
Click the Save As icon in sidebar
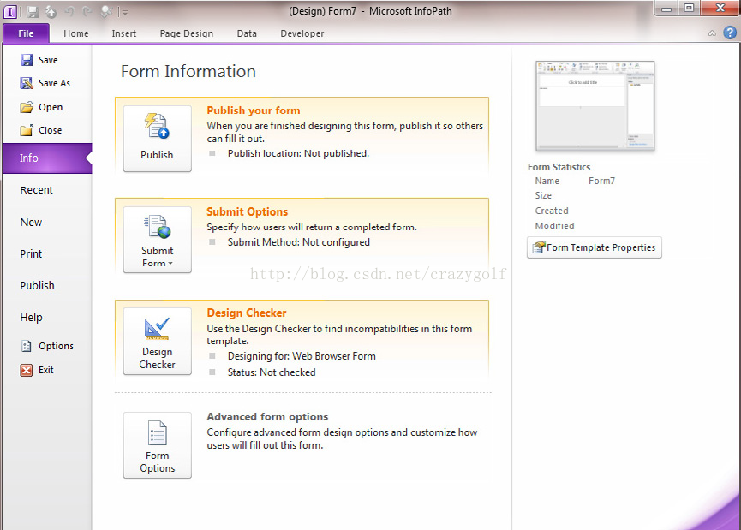click(x=27, y=83)
